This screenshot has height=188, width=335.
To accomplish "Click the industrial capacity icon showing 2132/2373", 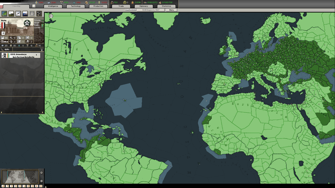I will click(x=146, y=2).
